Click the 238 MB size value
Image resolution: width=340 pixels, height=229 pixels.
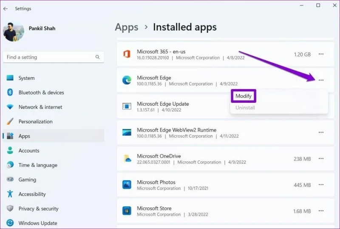pyautogui.click(x=302, y=159)
